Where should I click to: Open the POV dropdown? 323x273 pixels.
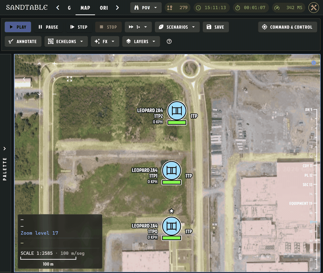(146, 8)
